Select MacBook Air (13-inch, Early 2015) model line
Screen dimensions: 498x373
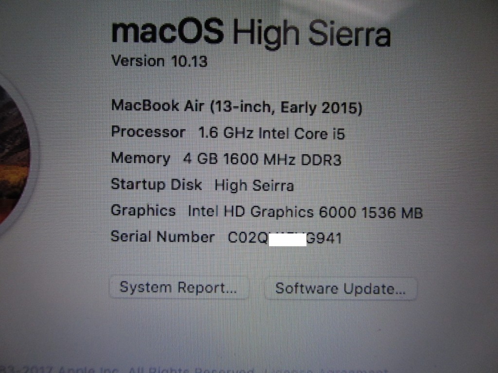[x=237, y=107]
